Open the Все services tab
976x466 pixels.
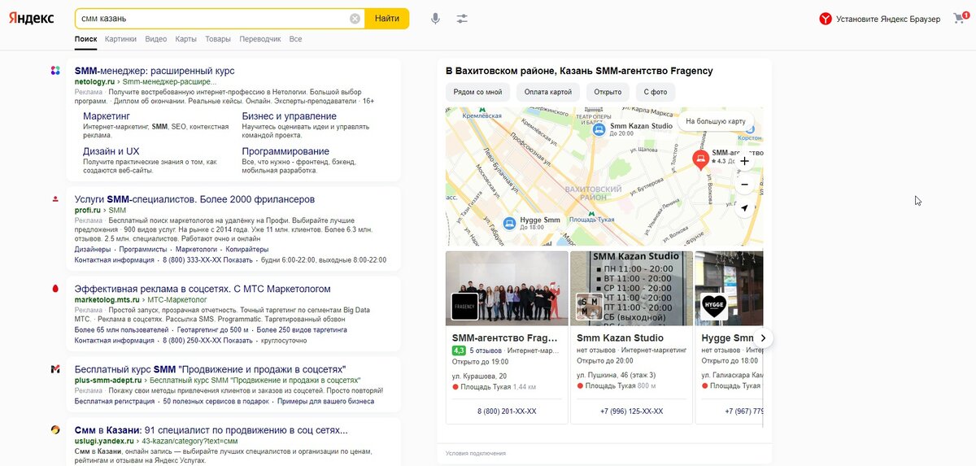tap(295, 39)
